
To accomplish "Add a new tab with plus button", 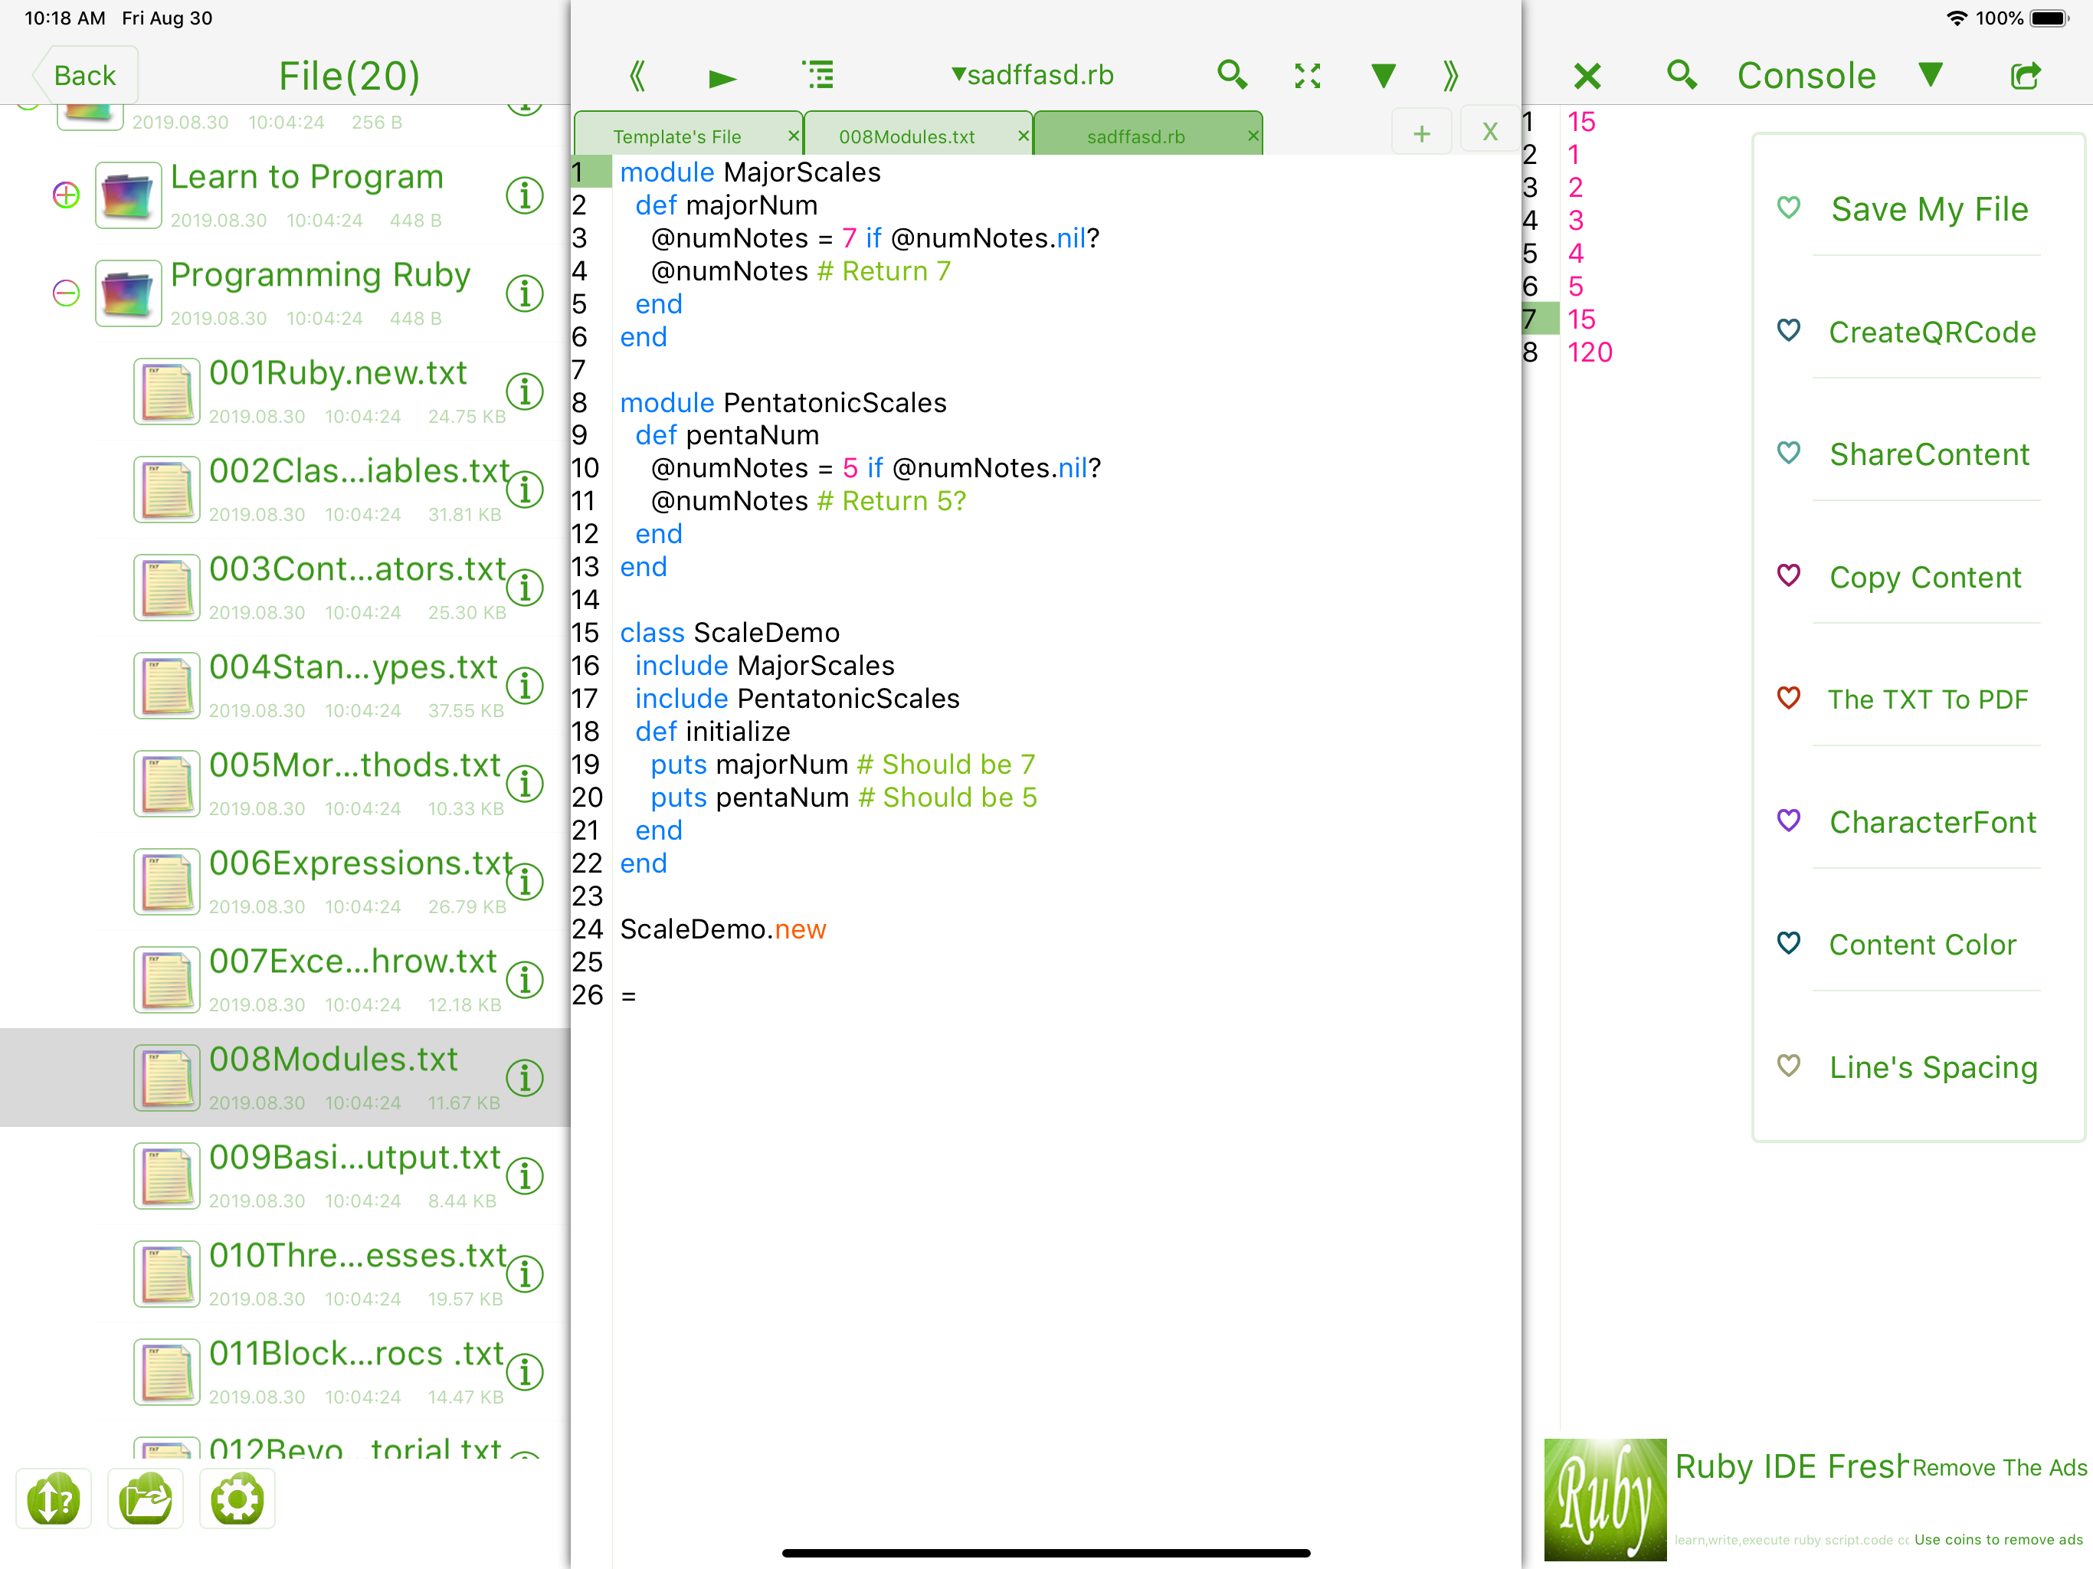I will (1421, 133).
